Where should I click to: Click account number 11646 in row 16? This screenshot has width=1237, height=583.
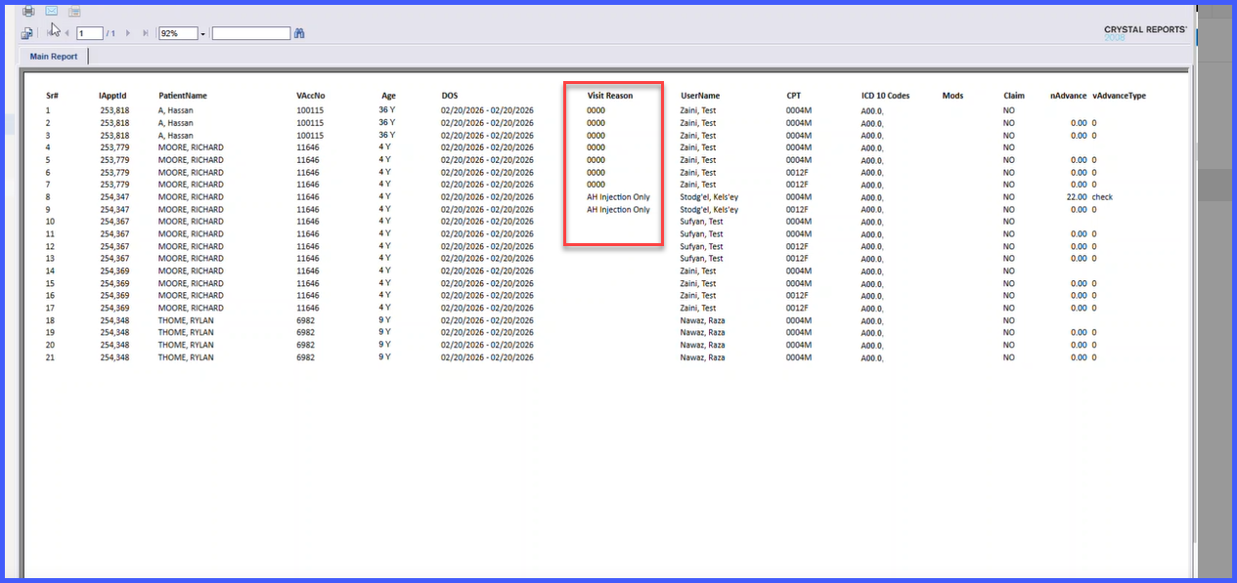coord(307,296)
